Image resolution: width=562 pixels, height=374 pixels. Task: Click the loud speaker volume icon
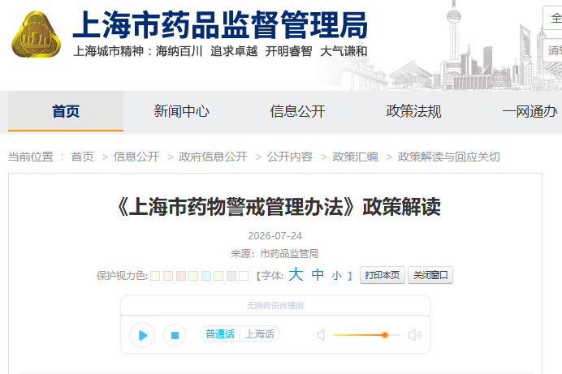click(414, 335)
